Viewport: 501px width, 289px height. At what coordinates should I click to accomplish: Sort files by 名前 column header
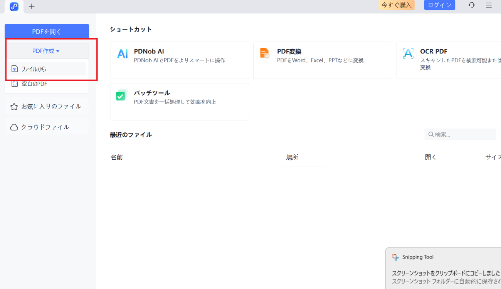(117, 157)
